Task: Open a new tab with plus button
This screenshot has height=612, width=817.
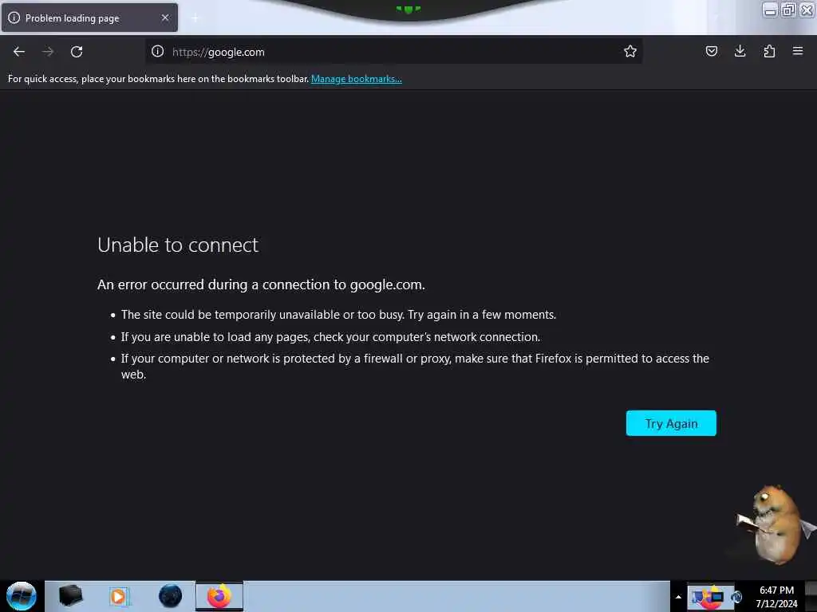Action: point(195,18)
